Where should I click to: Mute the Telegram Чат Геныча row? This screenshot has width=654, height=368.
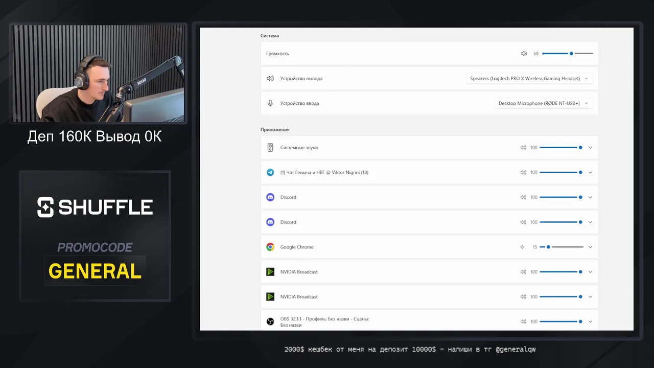tap(523, 172)
